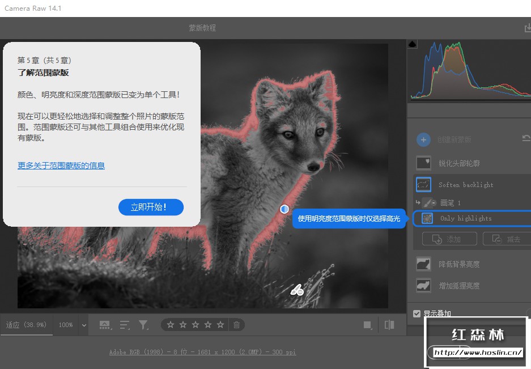Click the 画笔 1 component label

tap(451, 202)
